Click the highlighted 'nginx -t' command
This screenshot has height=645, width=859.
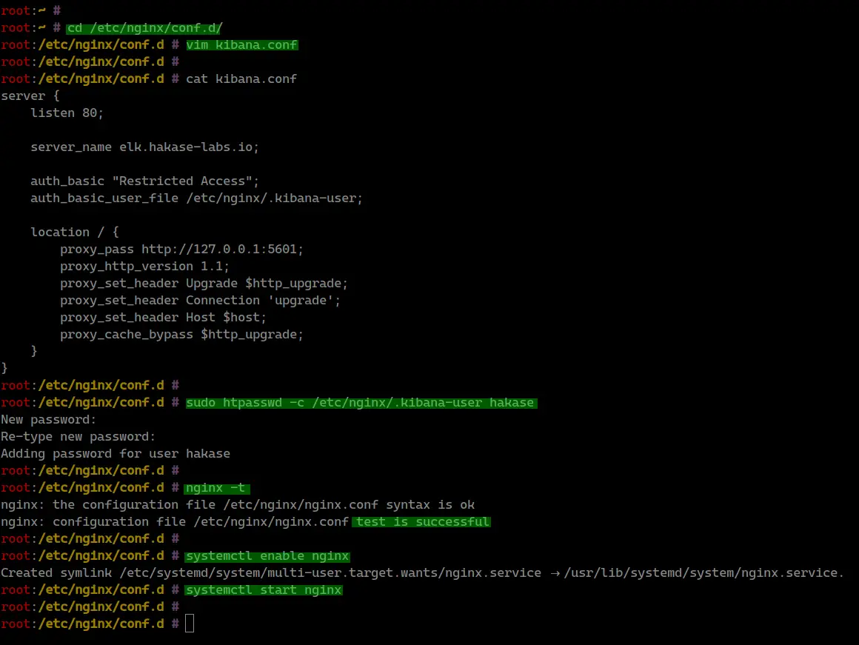217,488
